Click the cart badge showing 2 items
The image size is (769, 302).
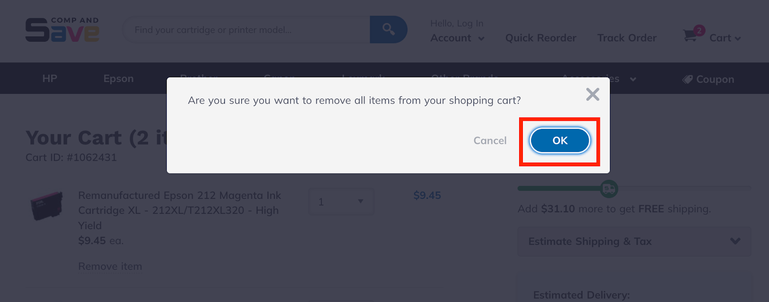pos(699,31)
